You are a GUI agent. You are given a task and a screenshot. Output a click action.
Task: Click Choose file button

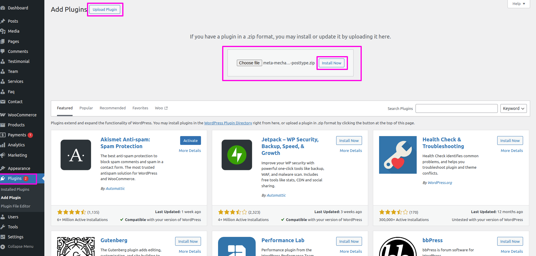coord(249,63)
